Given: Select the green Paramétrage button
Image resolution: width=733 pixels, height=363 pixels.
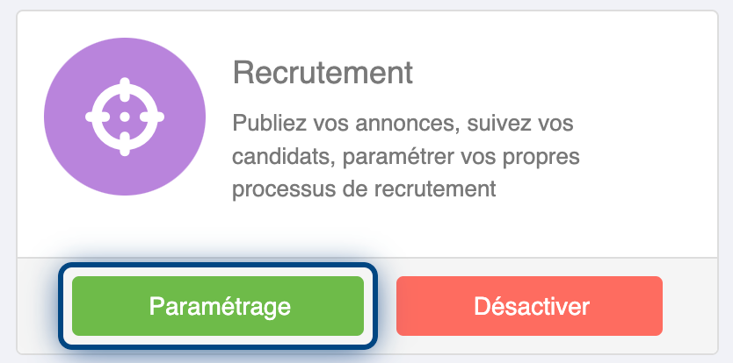Looking at the screenshot, I should 218,306.
